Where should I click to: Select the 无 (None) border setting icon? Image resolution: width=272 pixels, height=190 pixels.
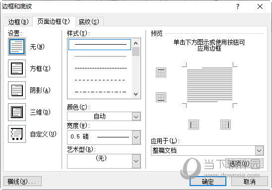(17, 47)
